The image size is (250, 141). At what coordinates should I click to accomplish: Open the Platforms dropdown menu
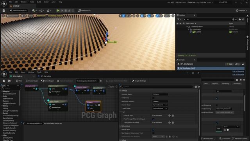pos(84,11)
